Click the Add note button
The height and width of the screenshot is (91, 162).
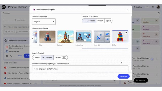[x=141, y=80]
